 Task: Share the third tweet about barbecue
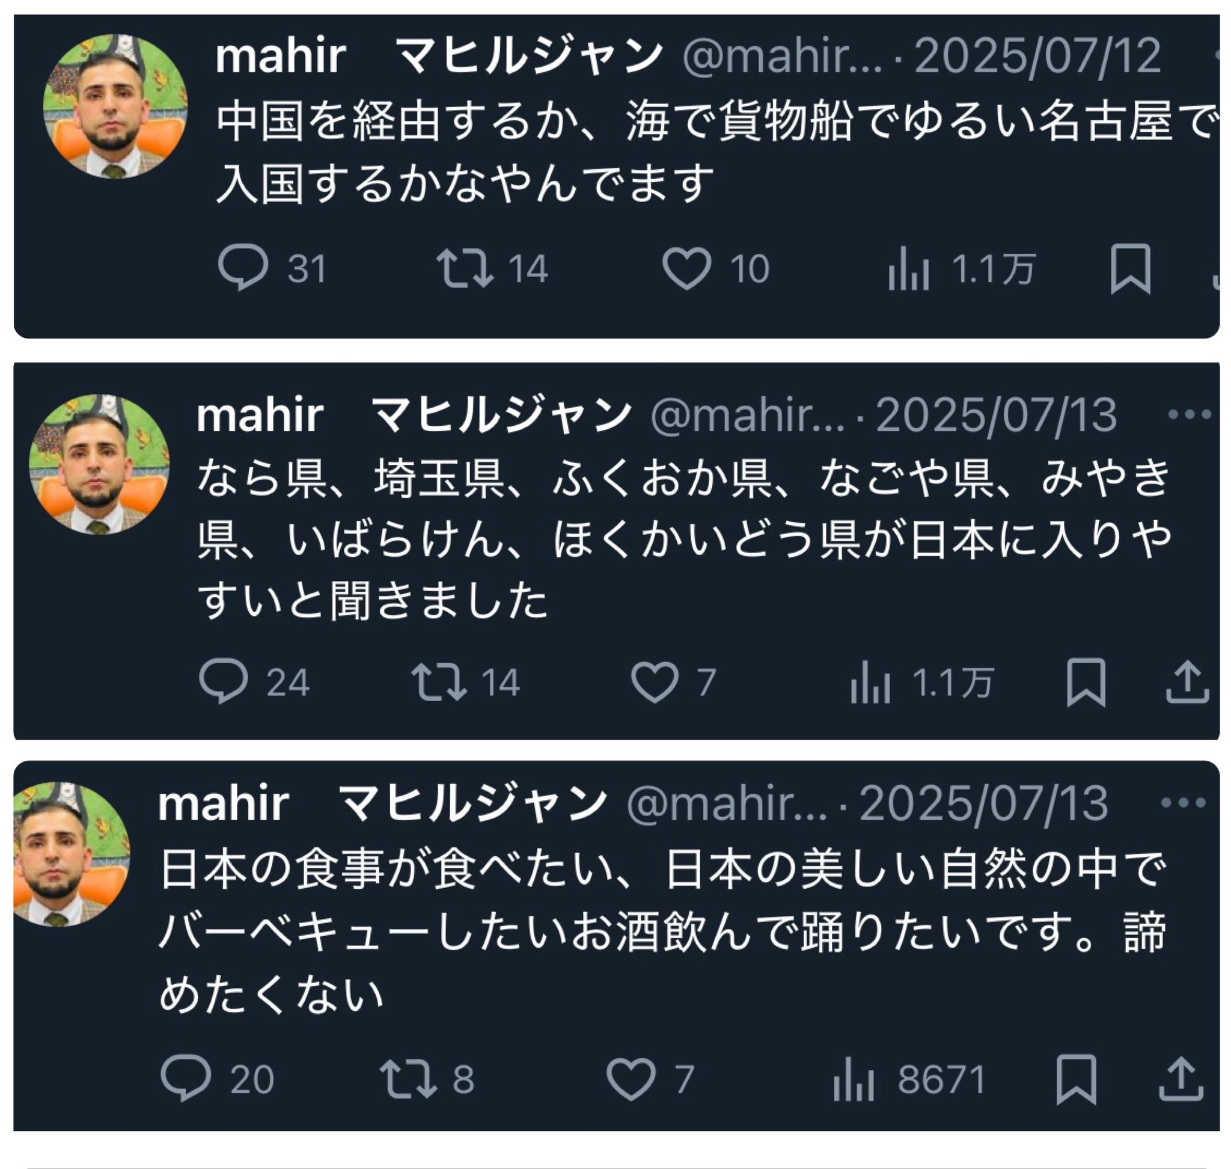tap(1181, 1079)
